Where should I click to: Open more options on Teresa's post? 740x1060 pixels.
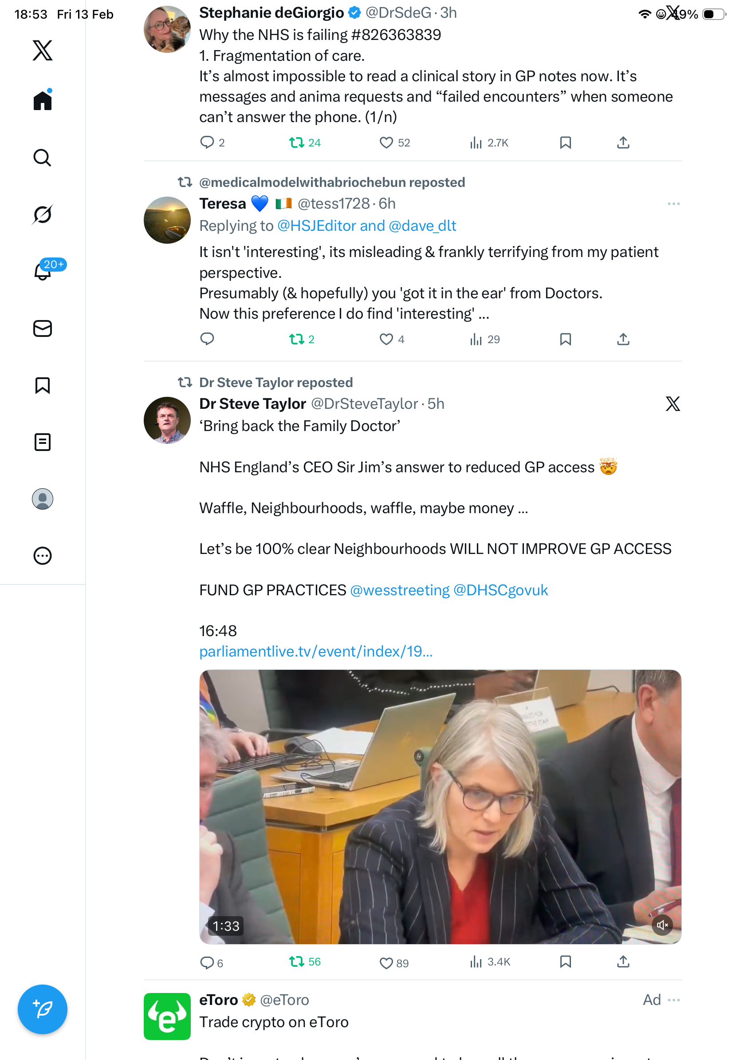tap(673, 204)
